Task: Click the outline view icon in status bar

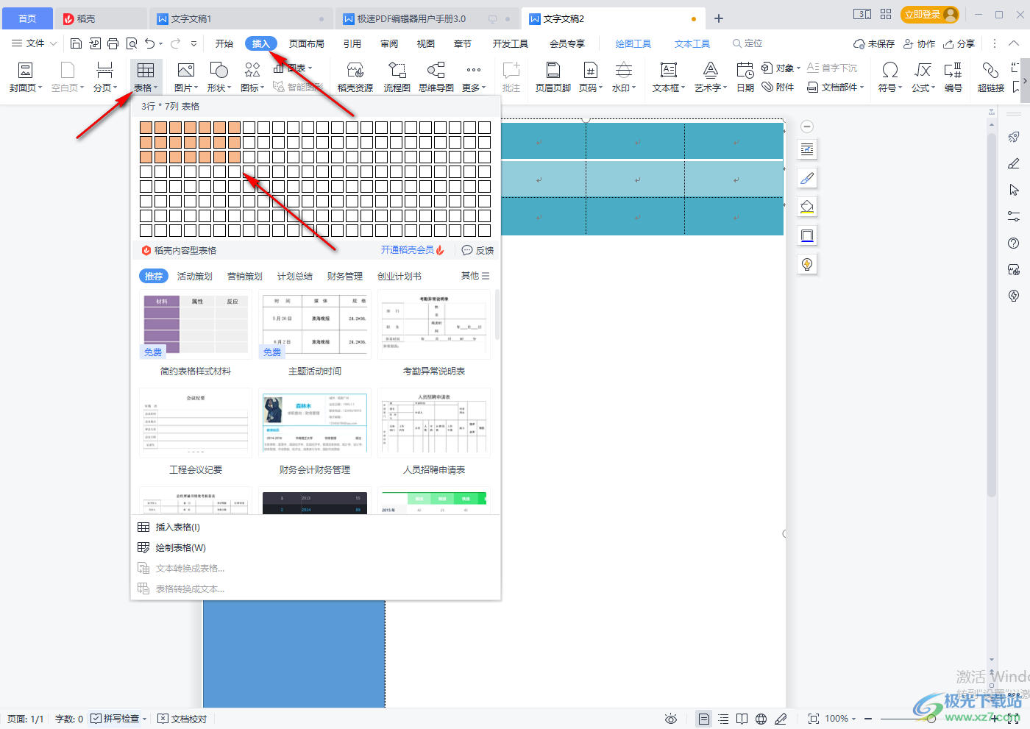Action: pyautogui.click(x=723, y=719)
